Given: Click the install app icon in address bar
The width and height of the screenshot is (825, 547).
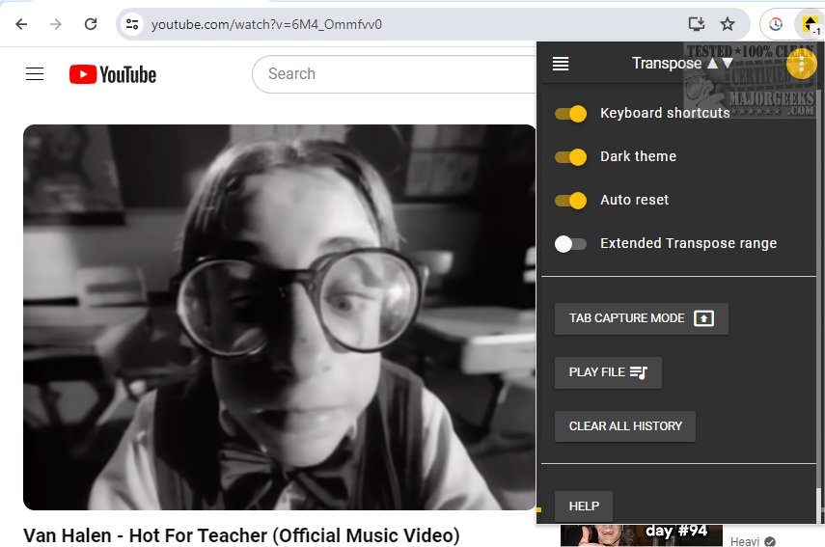Looking at the screenshot, I should [x=696, y=24].
